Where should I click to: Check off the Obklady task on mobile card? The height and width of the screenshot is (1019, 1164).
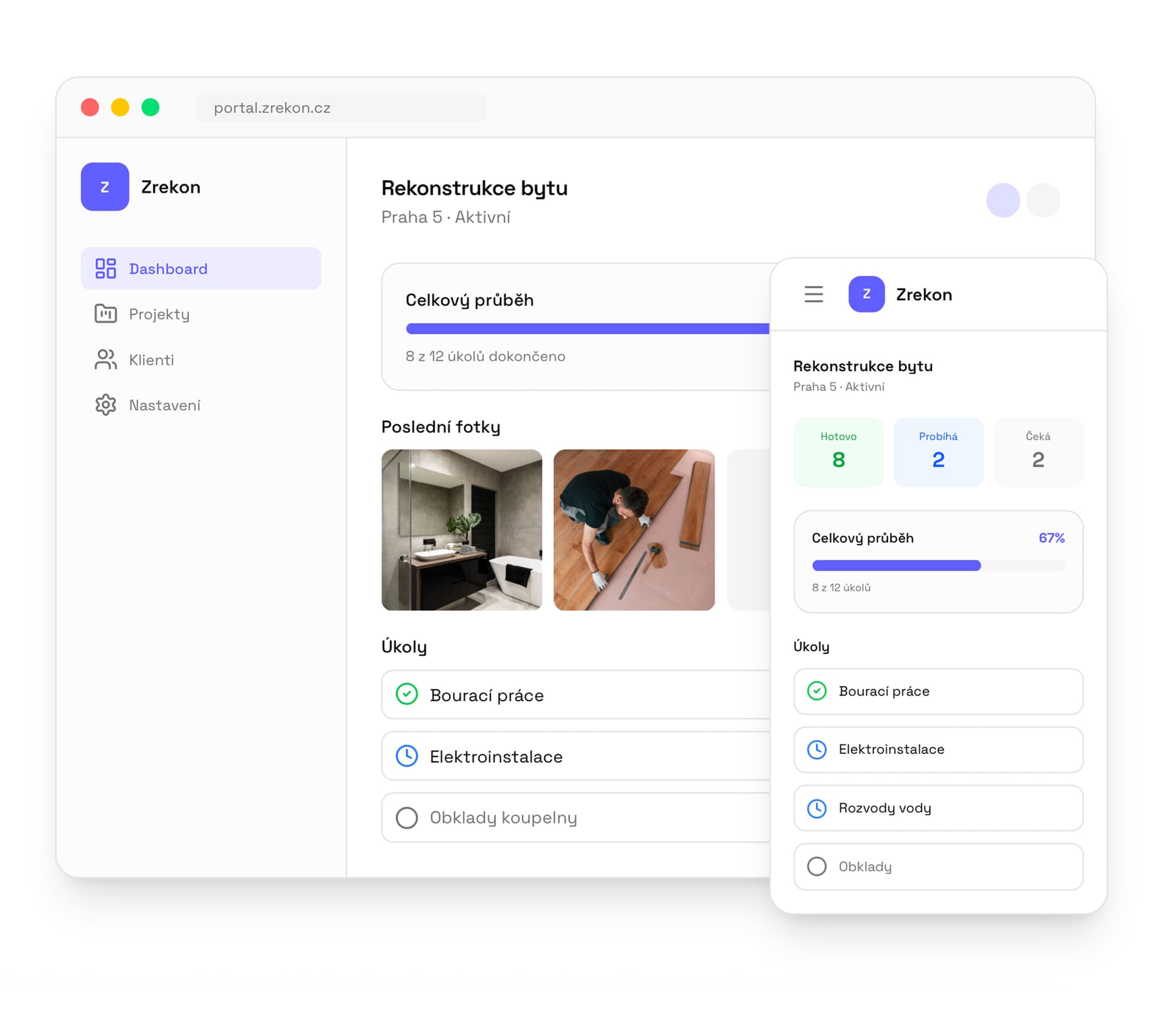(817, 867)
